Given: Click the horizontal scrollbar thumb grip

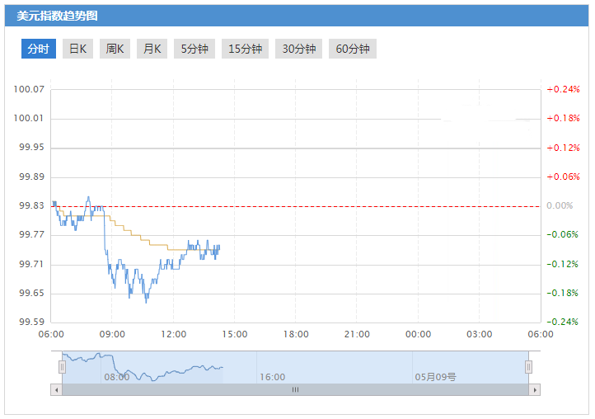Looking at the screenshot, I should pos(295,389).
